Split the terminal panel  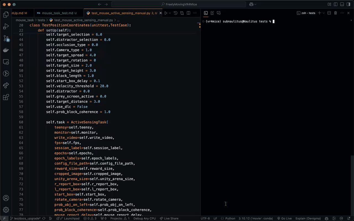(329, 13)
